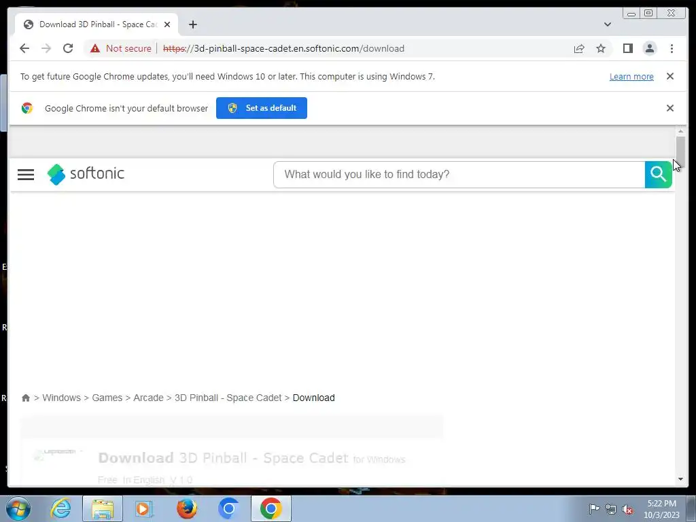Click the Download breadcrumb text
This screenshot has height=522, width=696.
(313, 398)
